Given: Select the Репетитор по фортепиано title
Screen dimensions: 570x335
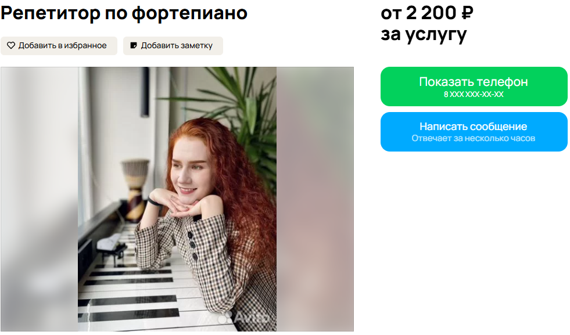Looking at the screenshot, I should pos(124,13).
